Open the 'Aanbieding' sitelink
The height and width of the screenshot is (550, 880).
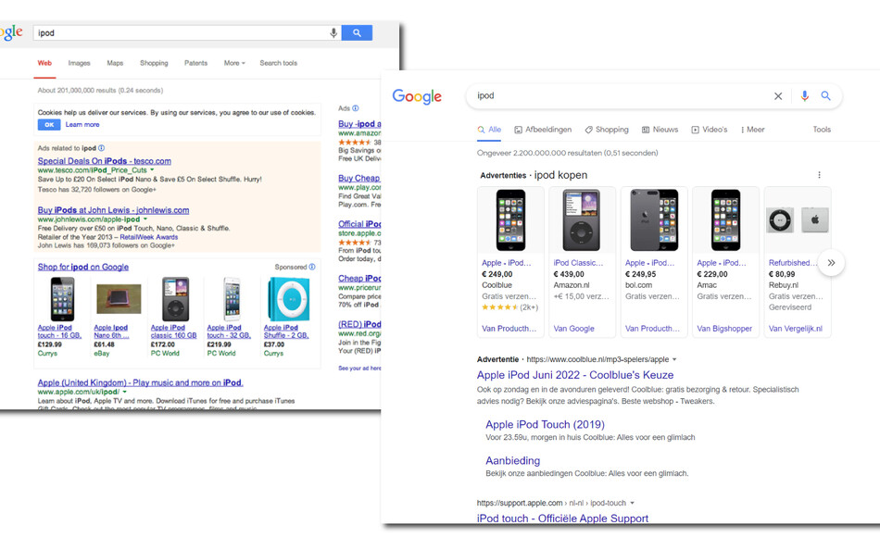coord(513,461)
